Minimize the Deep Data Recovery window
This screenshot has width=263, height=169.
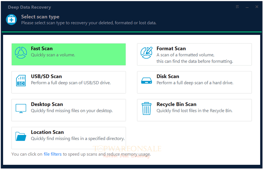[x=247, y=7]
